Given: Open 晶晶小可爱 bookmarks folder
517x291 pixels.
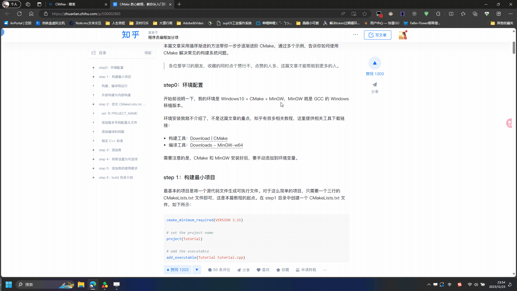Looking at the screenshot, I should 308,23.
